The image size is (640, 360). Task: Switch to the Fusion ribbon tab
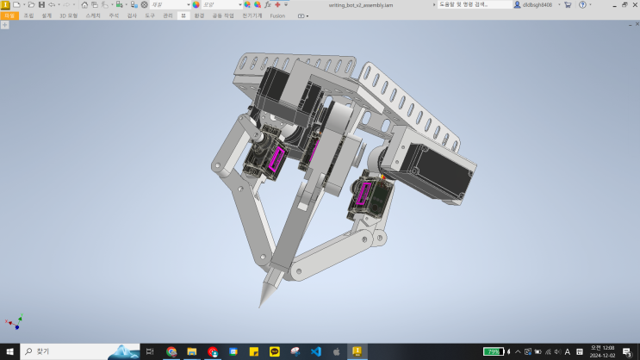pos(277,16)
